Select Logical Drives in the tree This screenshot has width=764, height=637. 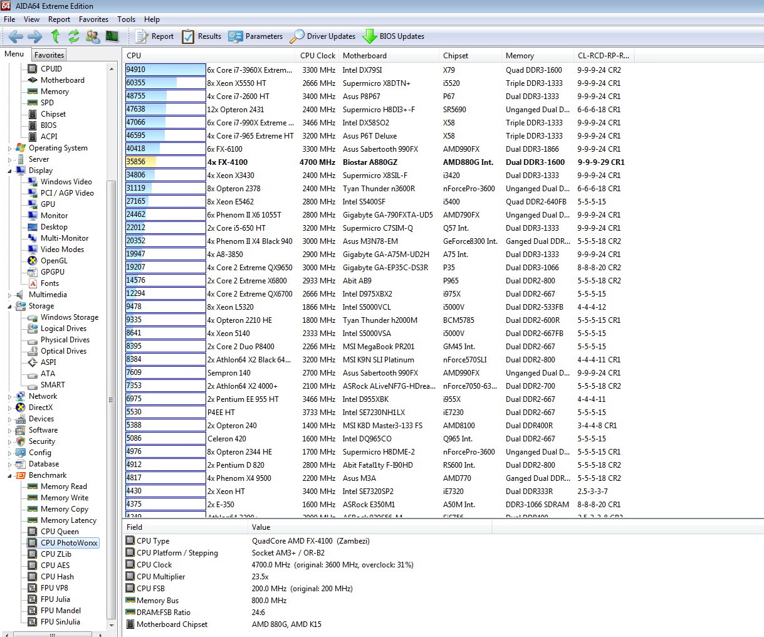pyautogui.click(x=63, y=329)
